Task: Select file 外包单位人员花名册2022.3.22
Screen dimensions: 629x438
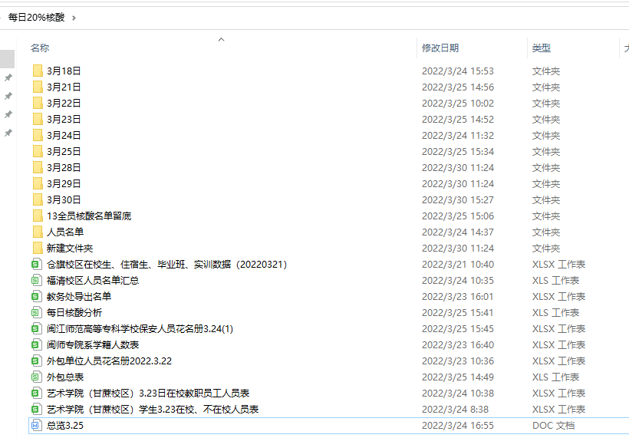Action: pos(109,361)
